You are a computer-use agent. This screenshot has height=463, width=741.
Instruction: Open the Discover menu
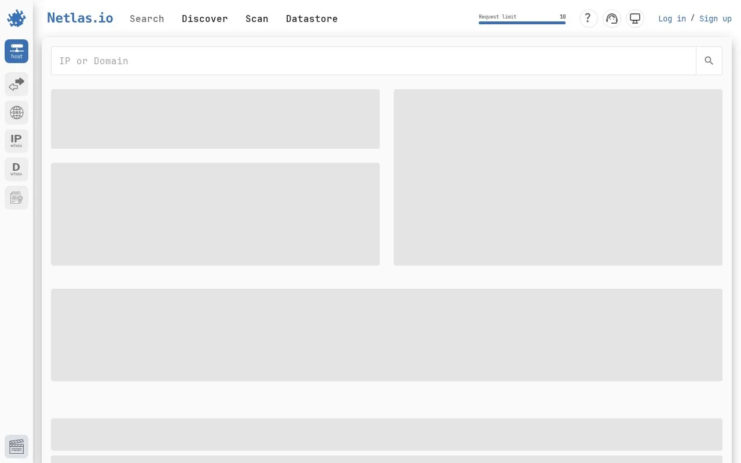click(205, 19)
